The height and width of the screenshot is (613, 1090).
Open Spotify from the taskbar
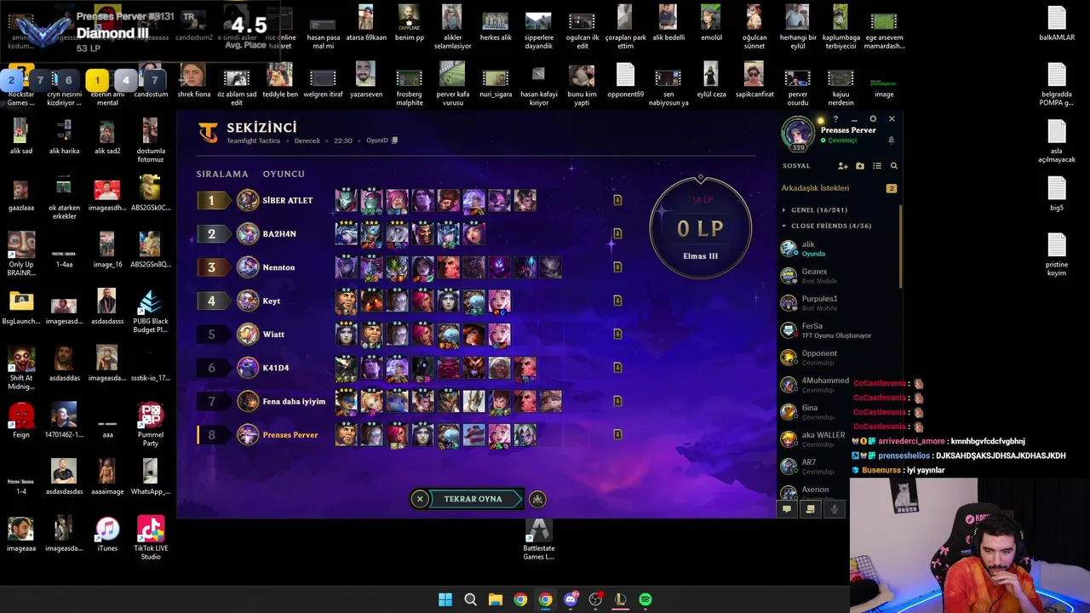pos(645,599)
